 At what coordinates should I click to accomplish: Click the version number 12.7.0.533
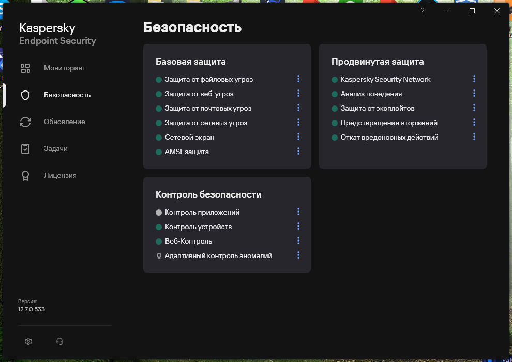32,309
